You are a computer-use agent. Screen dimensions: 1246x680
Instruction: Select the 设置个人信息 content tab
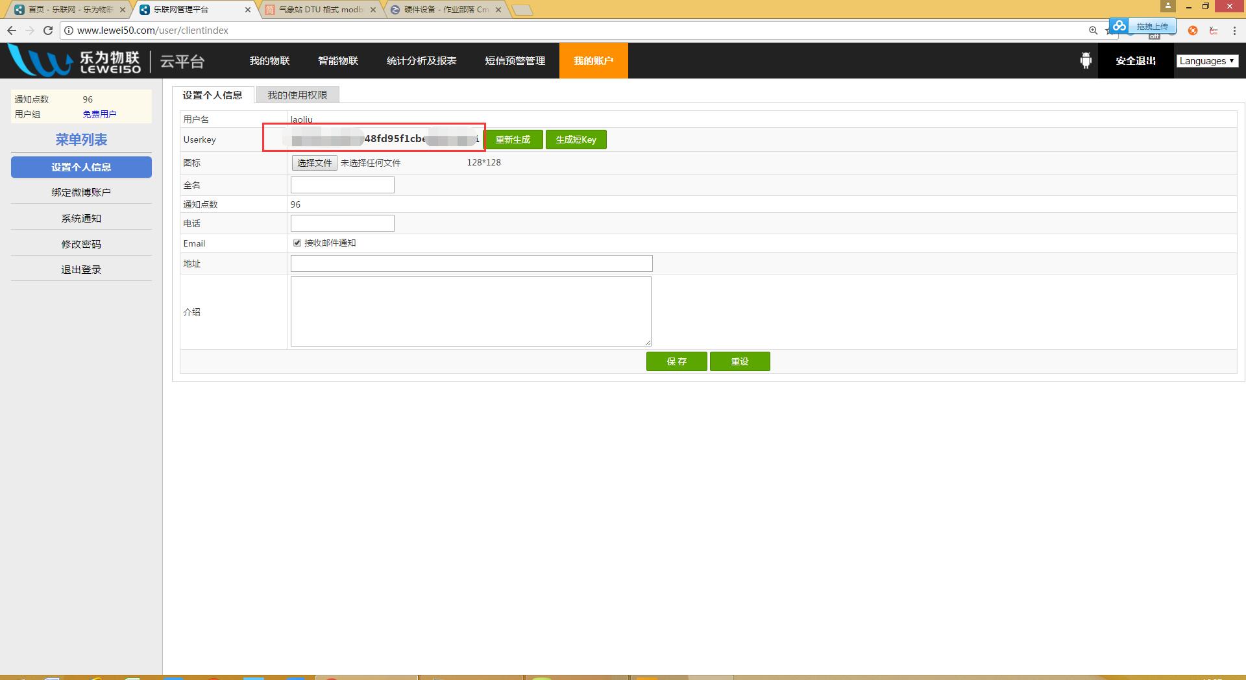212,95
